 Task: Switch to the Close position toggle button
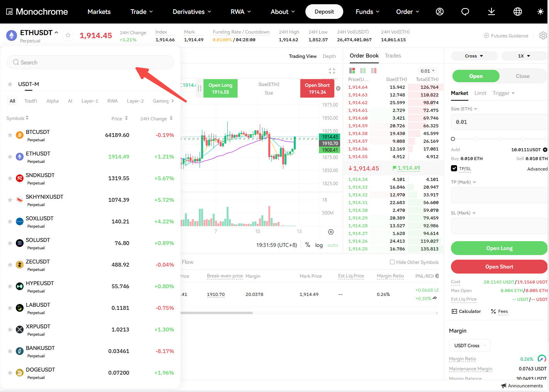click(523, 76)
